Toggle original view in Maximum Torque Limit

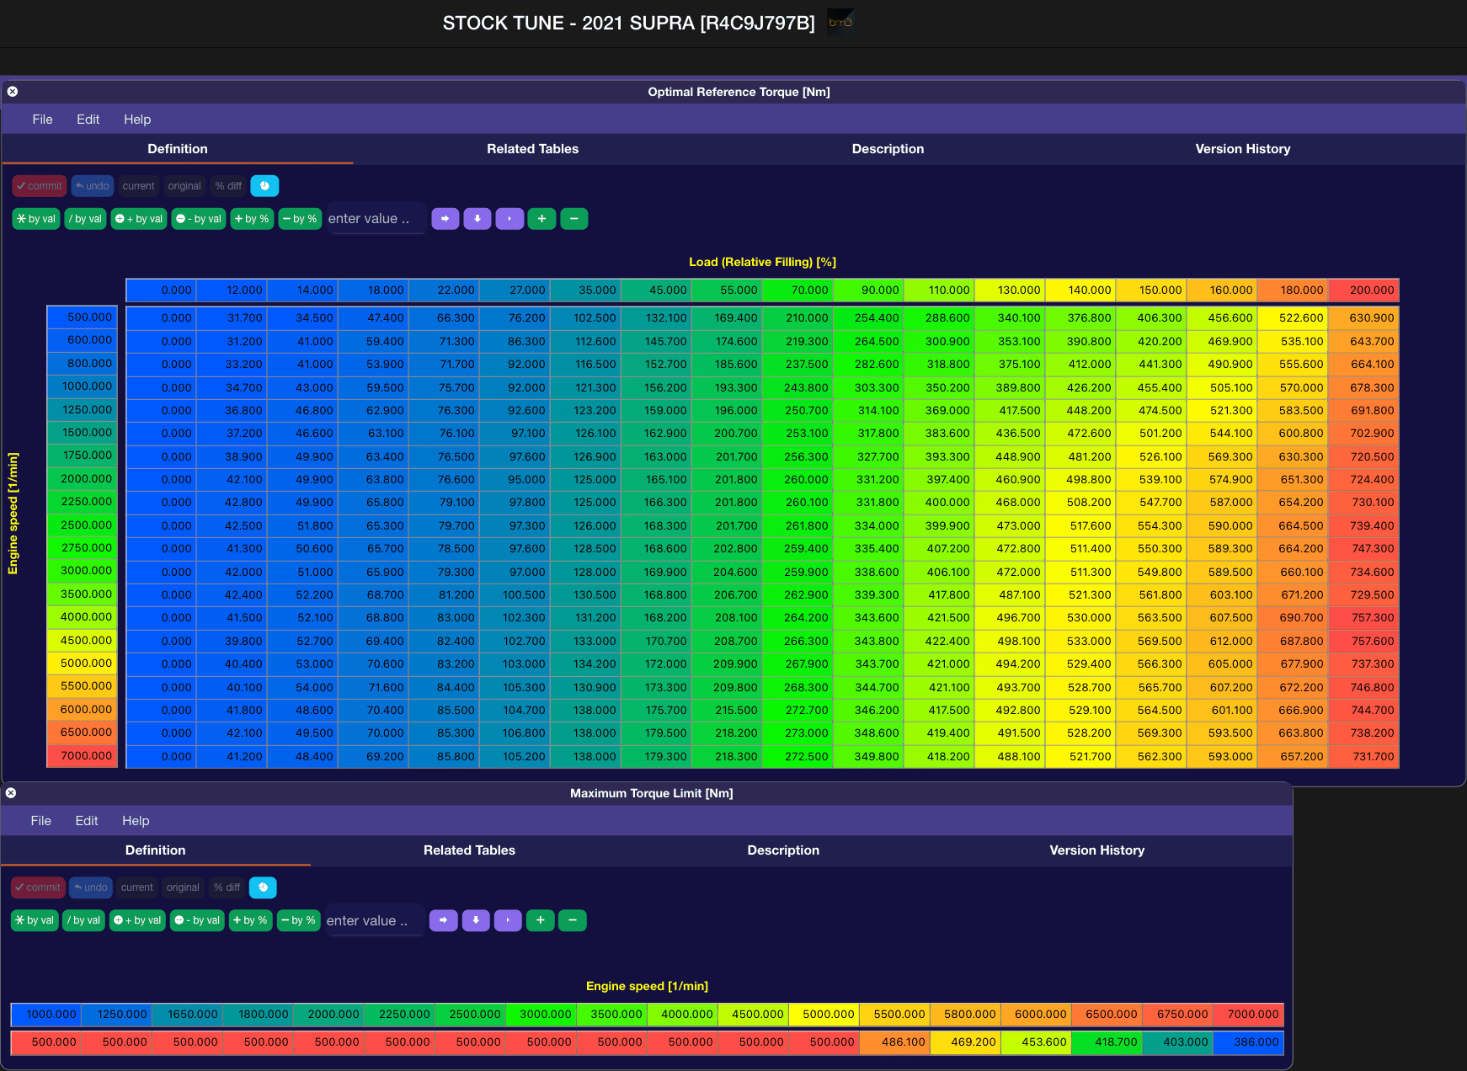[183, 887]
